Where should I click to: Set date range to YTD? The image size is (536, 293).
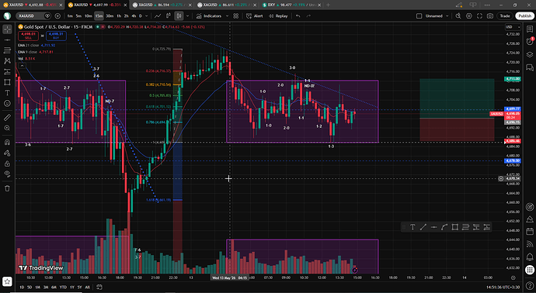pos(63,288)
